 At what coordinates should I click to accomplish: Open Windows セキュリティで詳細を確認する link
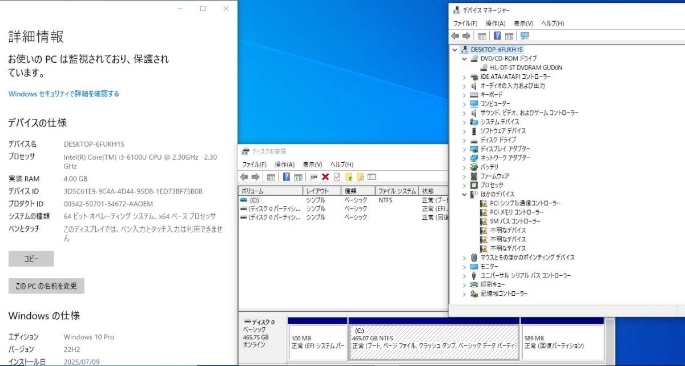(x=63, y=94)
